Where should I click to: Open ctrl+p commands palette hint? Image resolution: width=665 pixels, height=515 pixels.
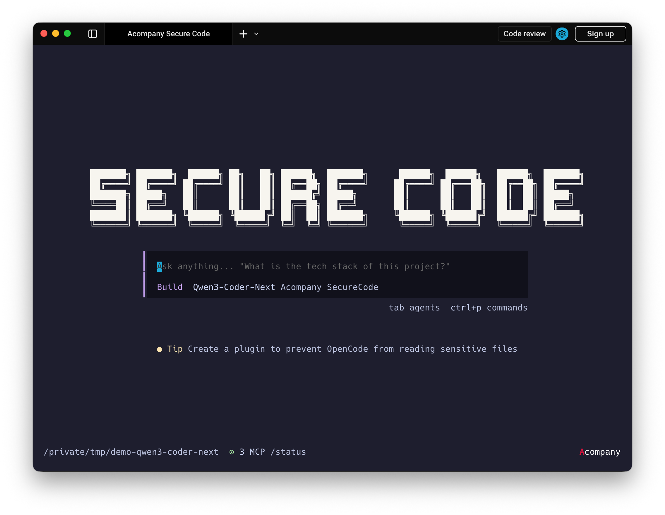[489, 308]
